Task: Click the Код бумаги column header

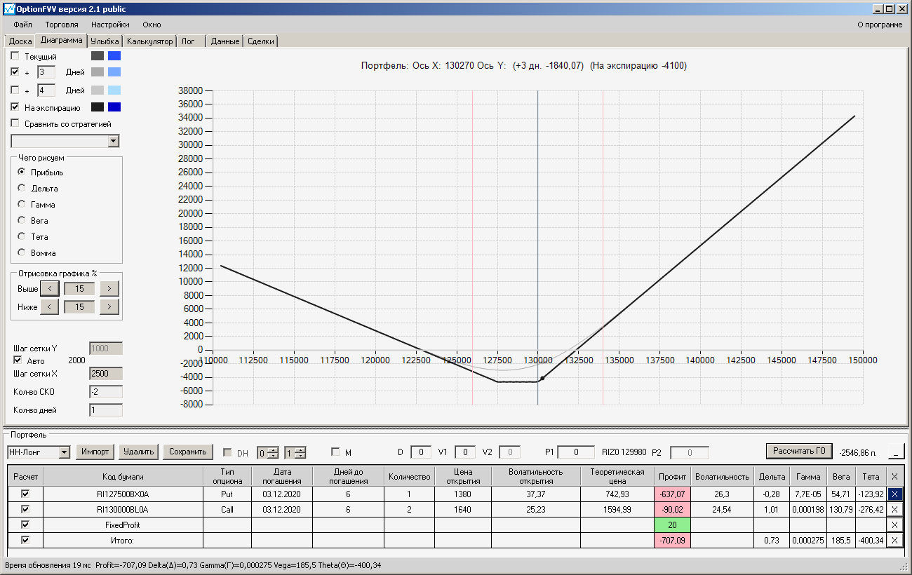Action: pyautogui.click(x=123, y=476)
